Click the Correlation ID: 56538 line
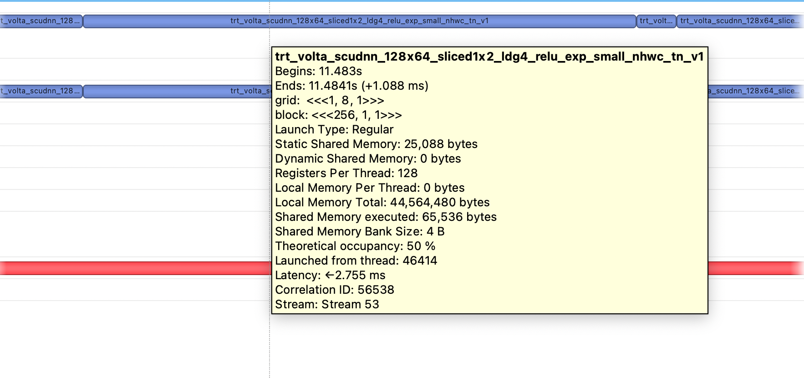This screenshot has height=378, width=804. pyautogui.click(x=335, y=290)
